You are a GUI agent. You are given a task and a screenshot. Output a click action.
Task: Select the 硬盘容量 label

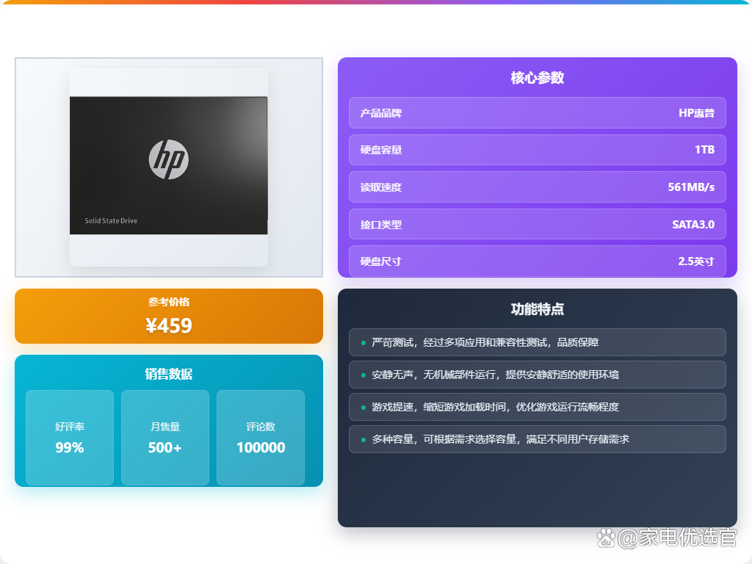click(381, 150)
